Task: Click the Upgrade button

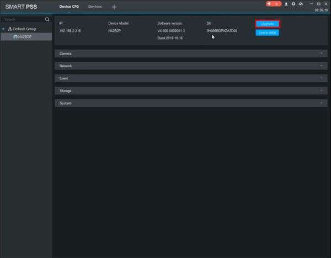Action: 268,24
